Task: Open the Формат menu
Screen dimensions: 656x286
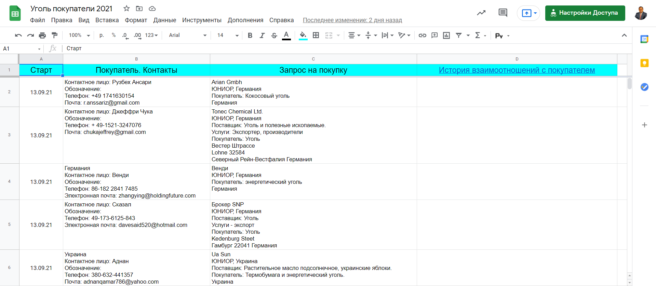Action: [x=136, y=20]
